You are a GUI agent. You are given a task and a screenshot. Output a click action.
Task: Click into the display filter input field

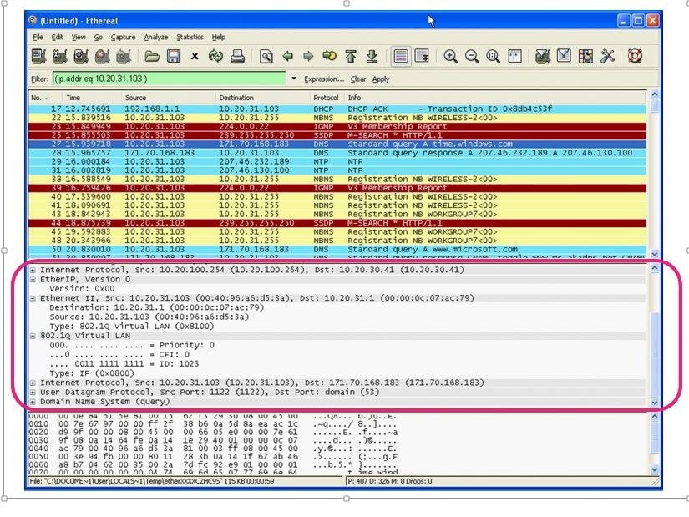(170, 79)
